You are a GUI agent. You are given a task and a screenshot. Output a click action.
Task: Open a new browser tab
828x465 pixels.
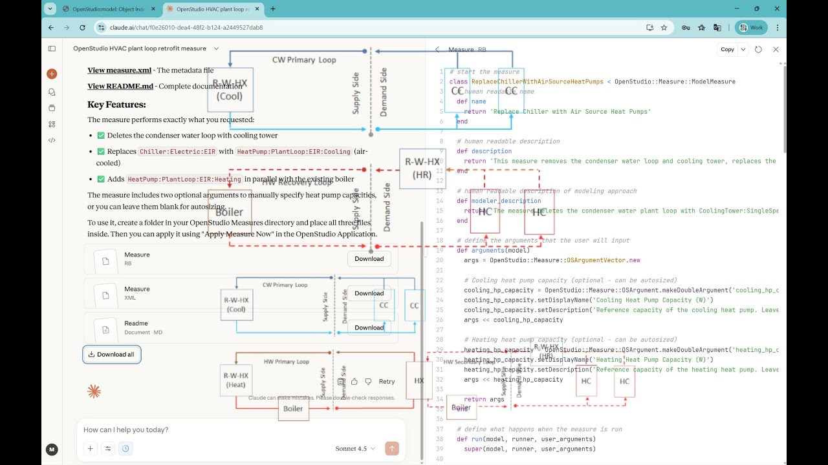click(273, 9)
